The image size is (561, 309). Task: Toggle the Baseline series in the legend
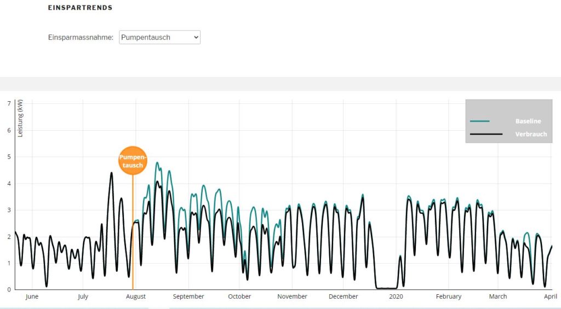click(x=528, y=121)
